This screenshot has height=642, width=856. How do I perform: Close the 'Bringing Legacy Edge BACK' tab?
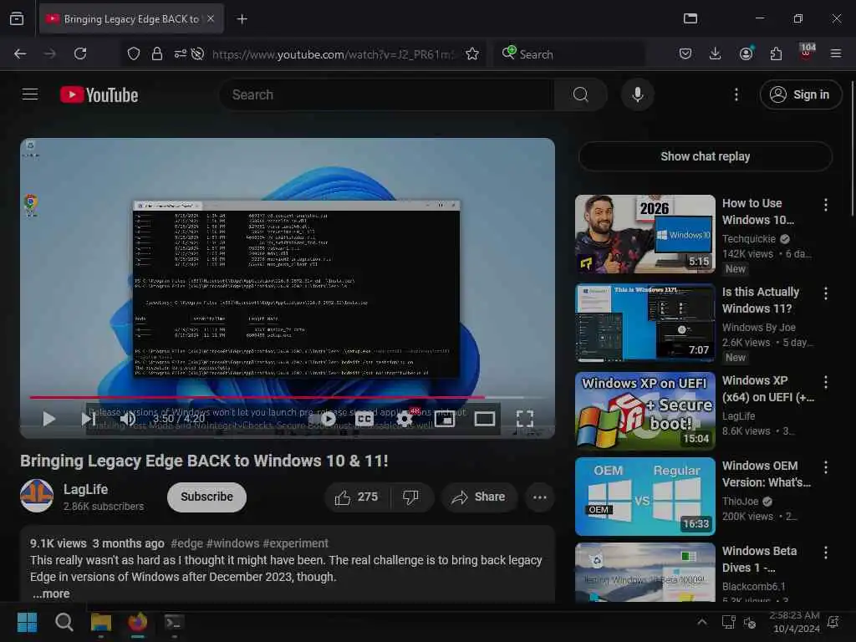211,18
